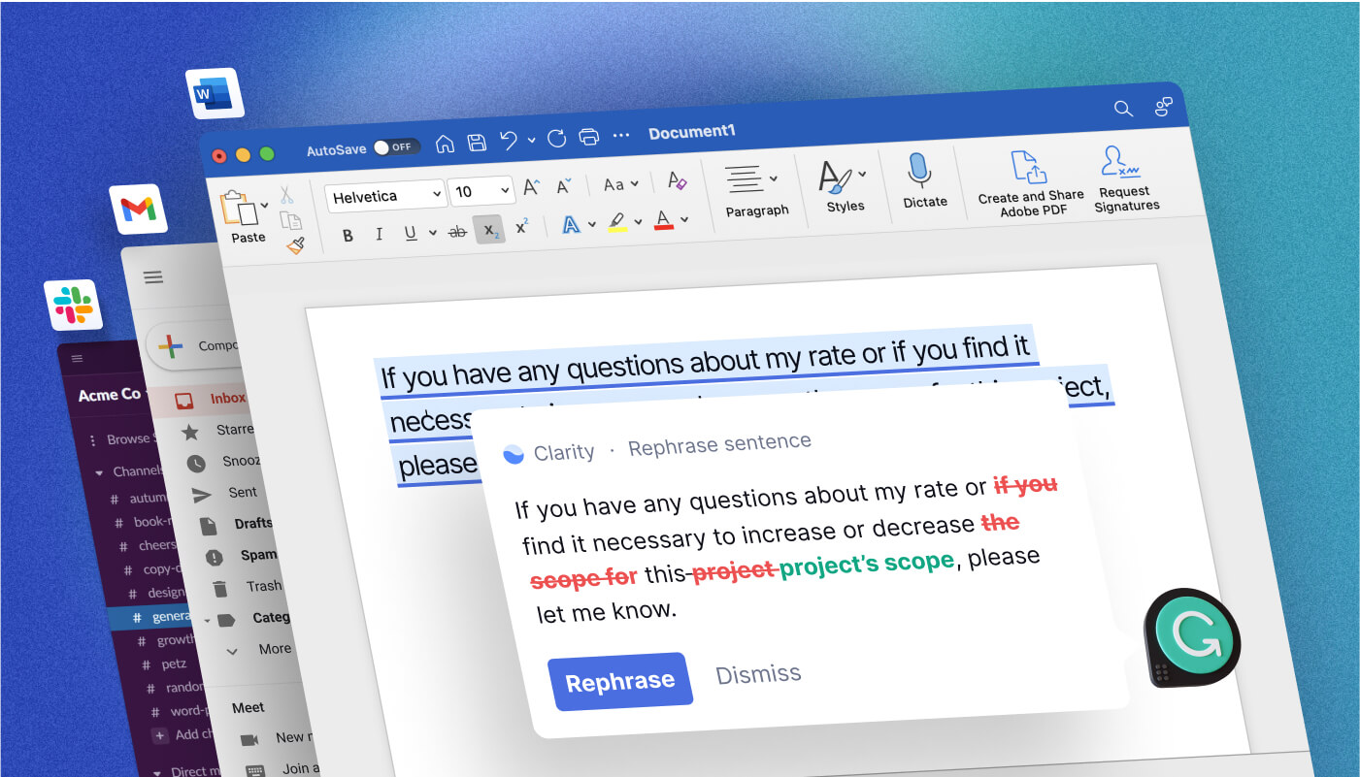
Task: Click the Save disk icon in title bar
Action: click(477, 144)
